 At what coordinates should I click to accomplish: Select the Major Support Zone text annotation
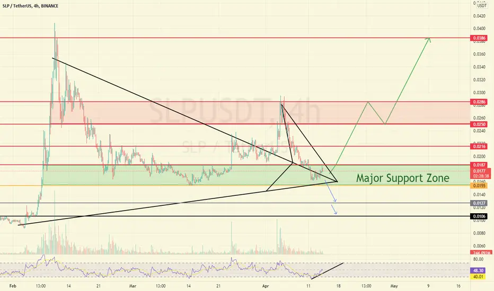click(x=403, y=178)
